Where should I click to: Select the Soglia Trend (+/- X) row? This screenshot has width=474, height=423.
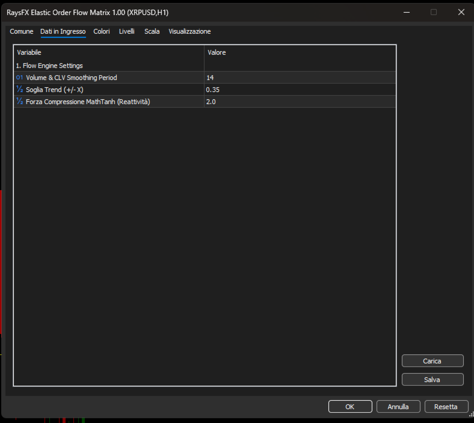[x=205, y=90]
